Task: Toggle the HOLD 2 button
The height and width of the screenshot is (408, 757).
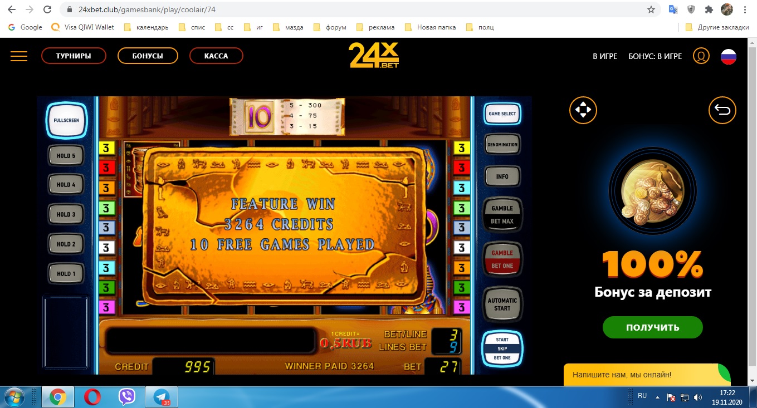Action: point(66,244)
